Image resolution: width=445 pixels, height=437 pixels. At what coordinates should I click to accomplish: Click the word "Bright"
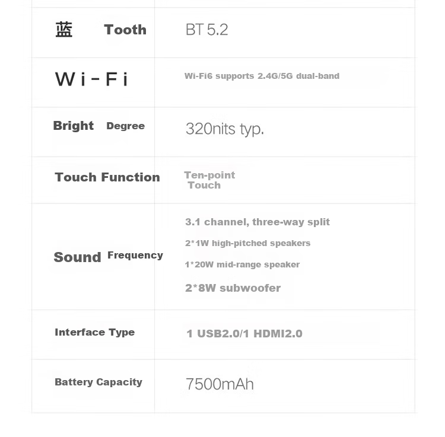point(74,126)
